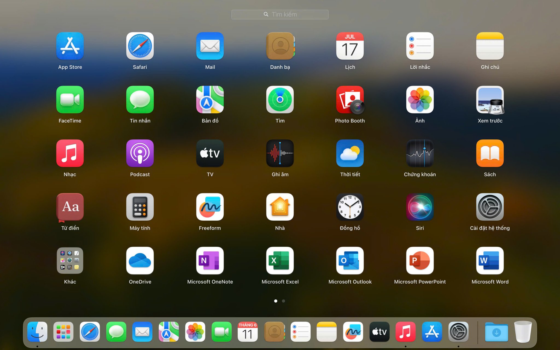Image resolution: width=560 pixels, height=350 pixels.
Task: Launch Lời nhắc reminders app
Action: [x=420, y=46]
